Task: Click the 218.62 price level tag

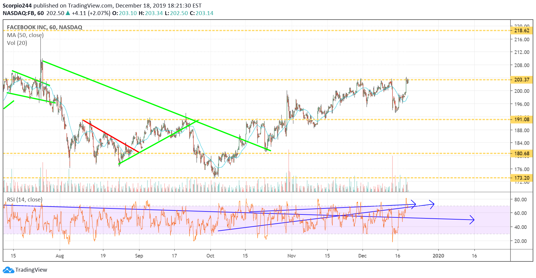Action: (x=522, y=30)
